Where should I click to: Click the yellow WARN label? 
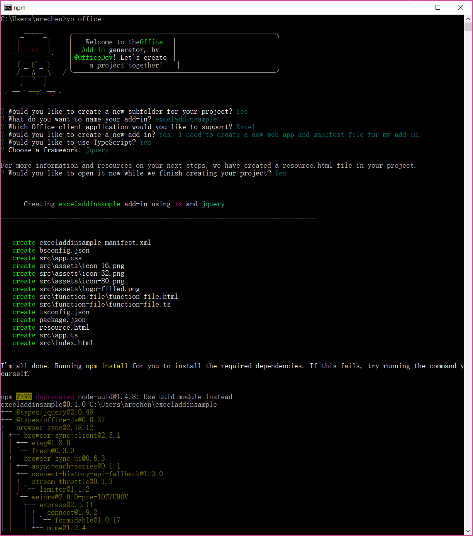[x=24, y=397]
